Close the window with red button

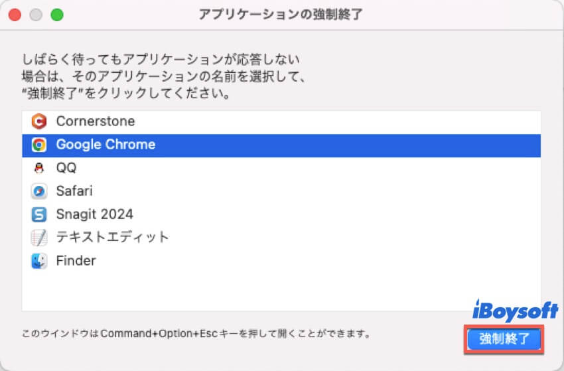pyautogui.click(x=15, y=15)
